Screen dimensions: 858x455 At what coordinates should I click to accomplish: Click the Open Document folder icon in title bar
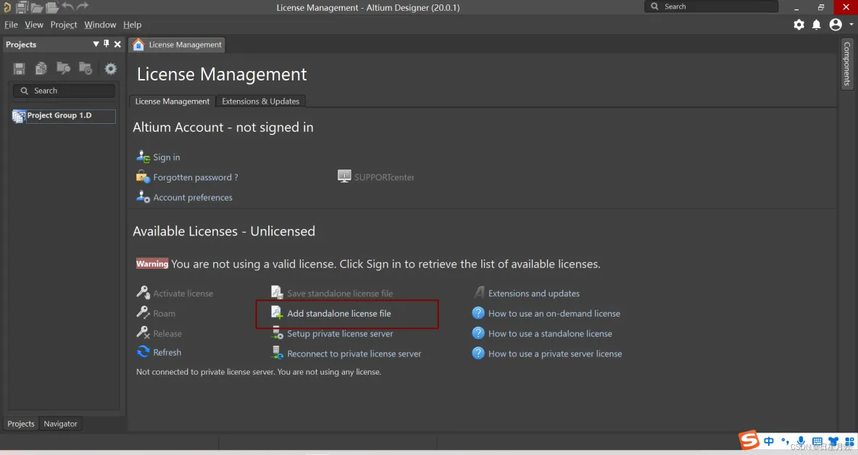(37, 8)
